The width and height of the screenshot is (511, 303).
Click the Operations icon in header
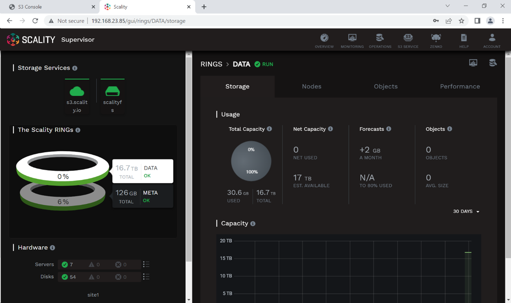click(380, 38)
